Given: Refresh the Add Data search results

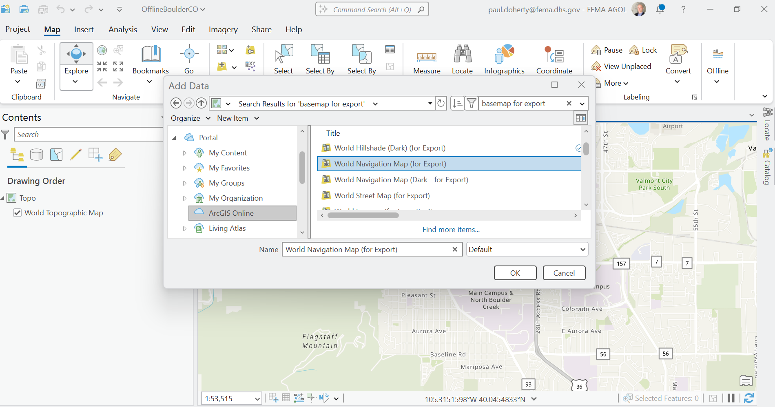Looking at the screenshot, I should point(441,103).
